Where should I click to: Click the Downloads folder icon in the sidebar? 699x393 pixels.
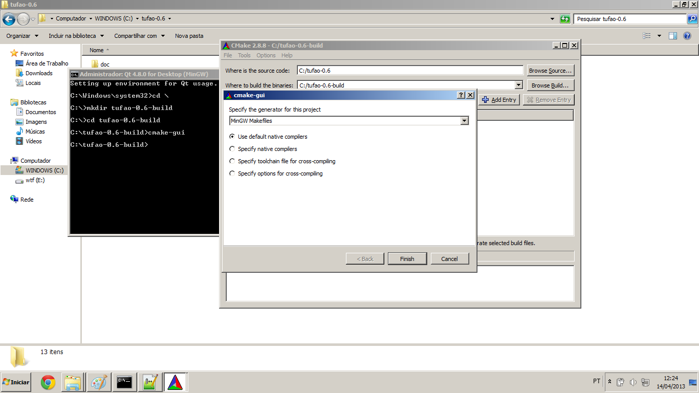click(19, 73)
